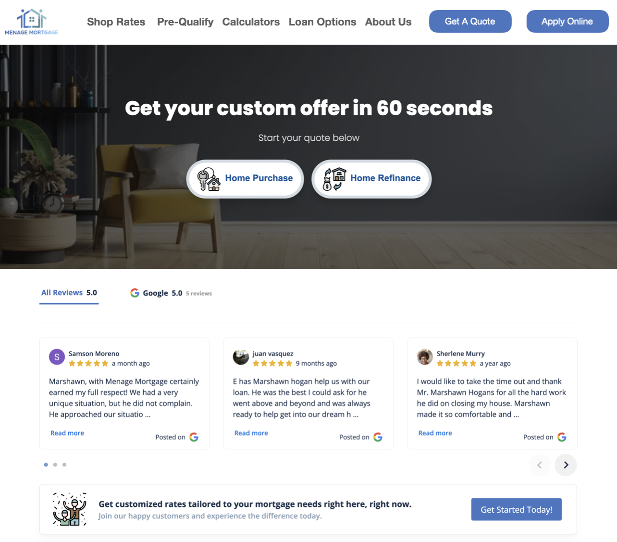The image size is (617, 542).
Task: Switch to the Google 5.0 reviews tab
Action: (x=171, y=293)
